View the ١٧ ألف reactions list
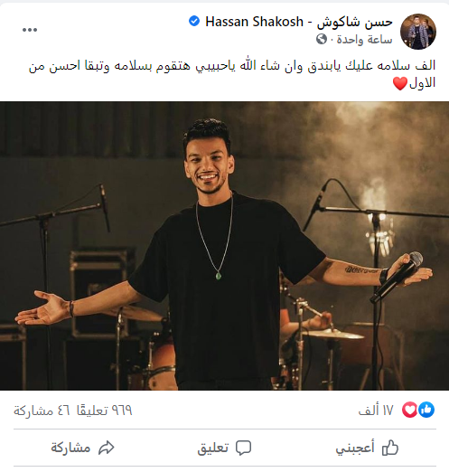This screenshot has width=449, height=472. click(376, 411)
